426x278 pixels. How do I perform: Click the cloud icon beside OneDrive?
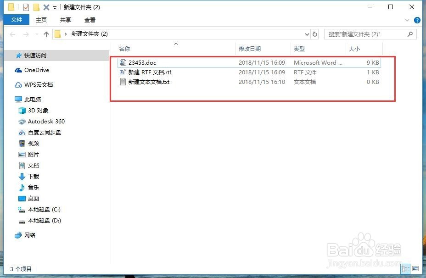18,70
